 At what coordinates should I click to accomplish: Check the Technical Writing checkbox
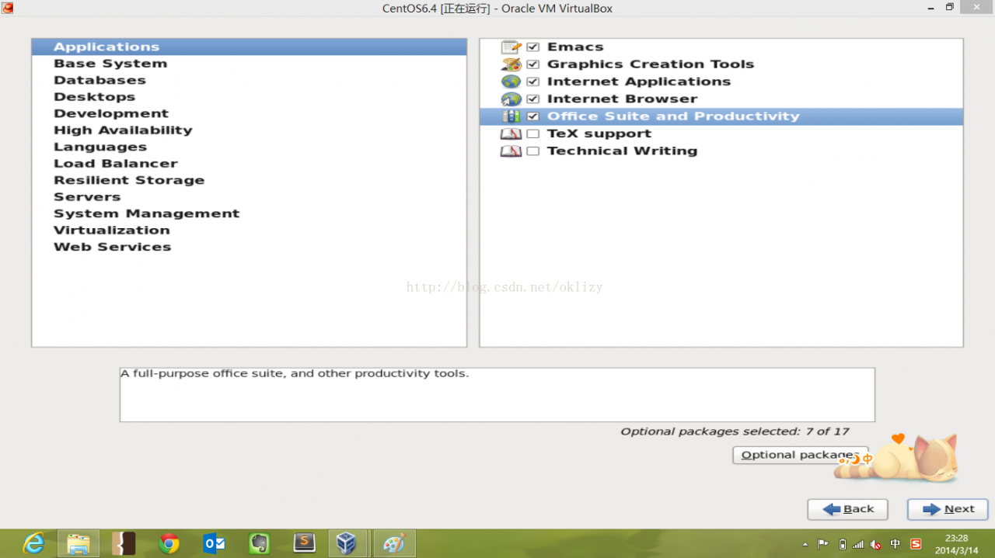[x=532, y=151]
